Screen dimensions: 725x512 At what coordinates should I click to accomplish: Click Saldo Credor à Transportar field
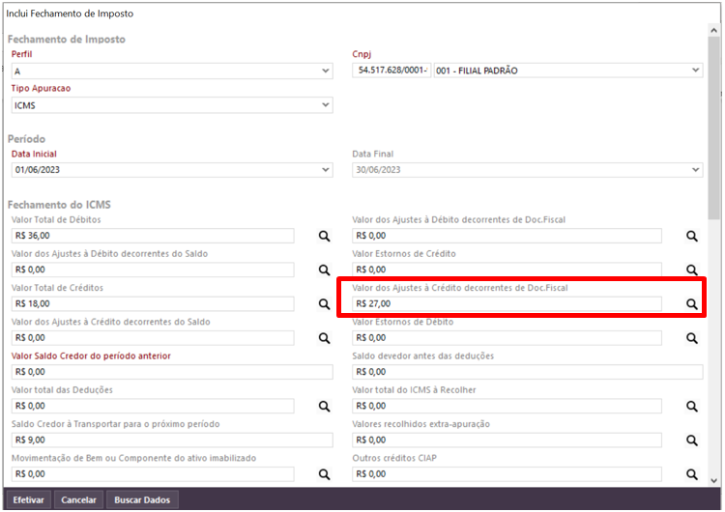pyautogui.click(x=172, y=440)
